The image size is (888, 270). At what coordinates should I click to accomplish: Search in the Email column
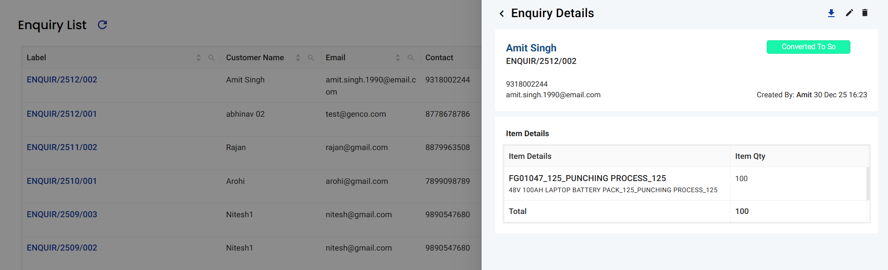(411, 58)
